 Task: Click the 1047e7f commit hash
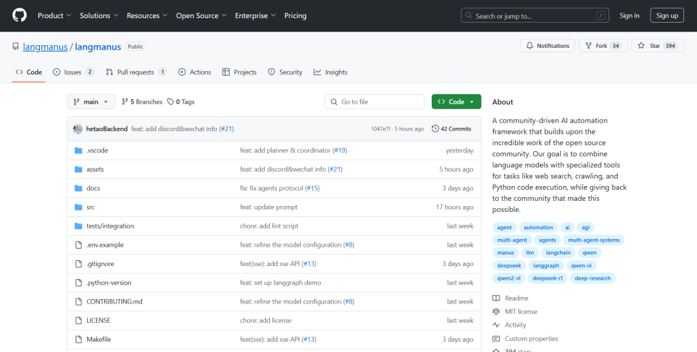[x=381, y=129]
